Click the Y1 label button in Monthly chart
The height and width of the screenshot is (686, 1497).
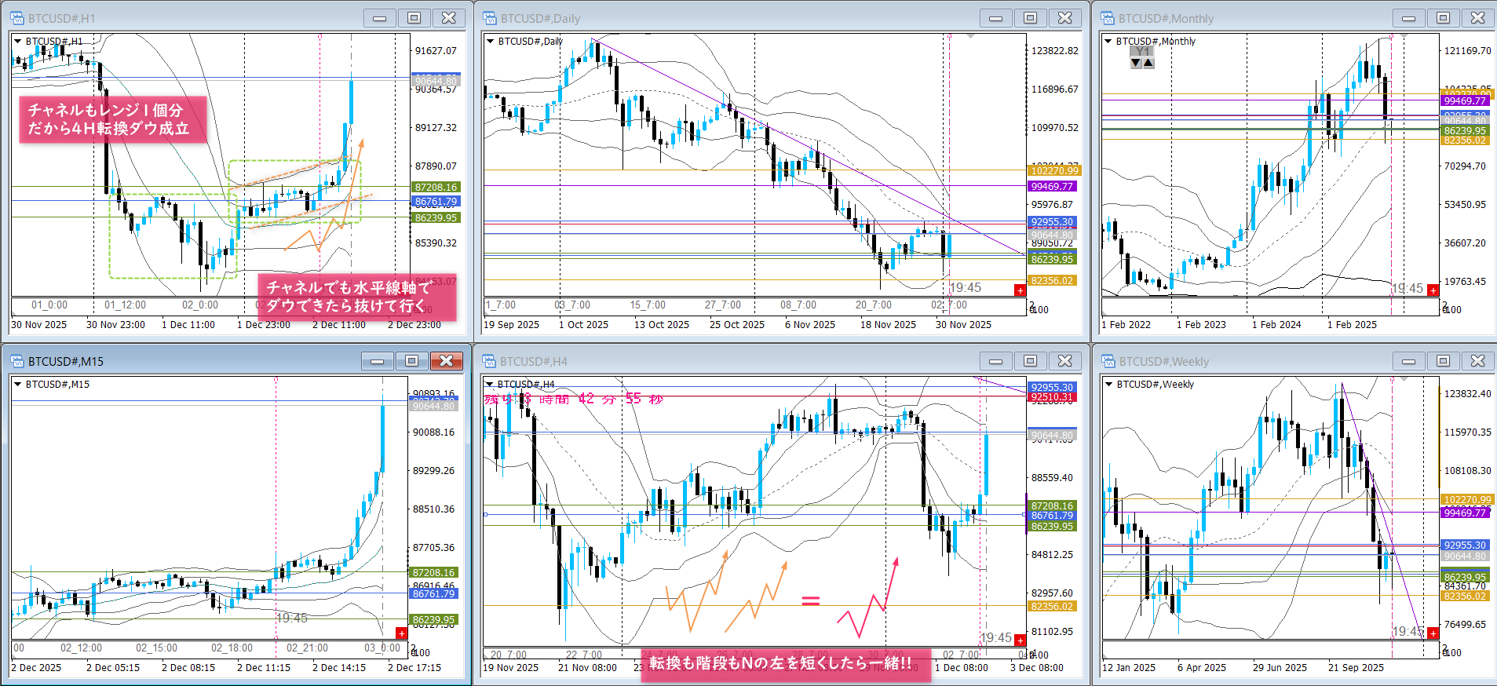click(1142, 52)
